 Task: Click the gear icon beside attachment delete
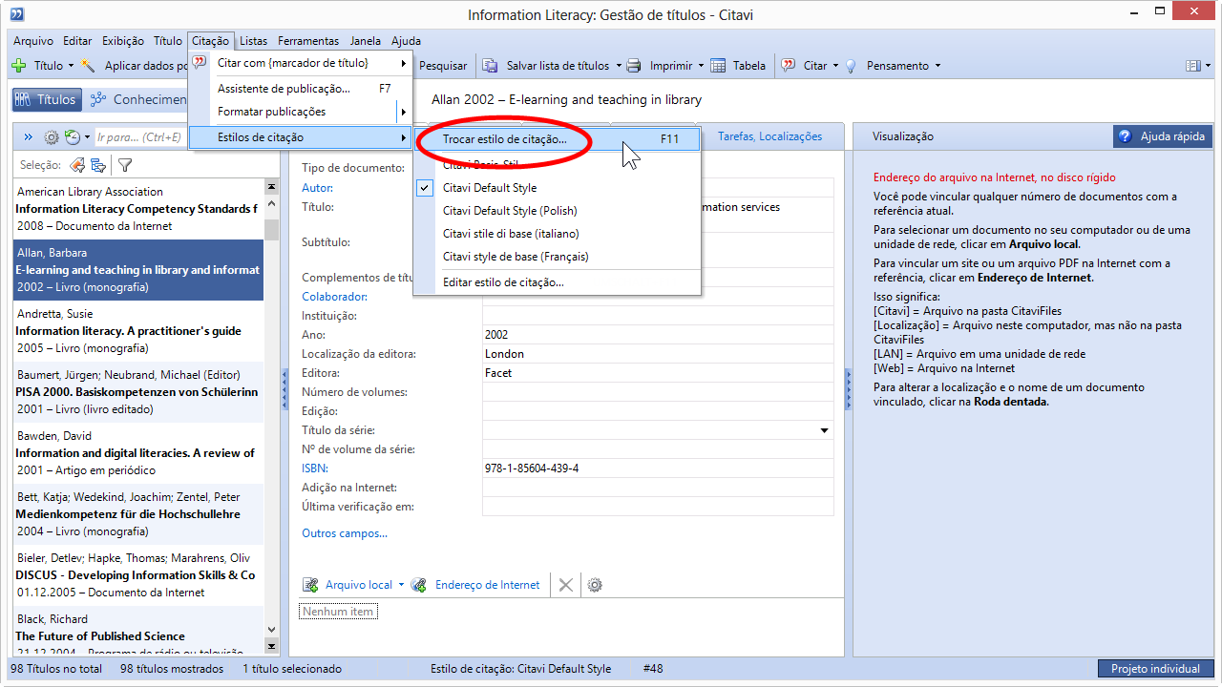595,585
